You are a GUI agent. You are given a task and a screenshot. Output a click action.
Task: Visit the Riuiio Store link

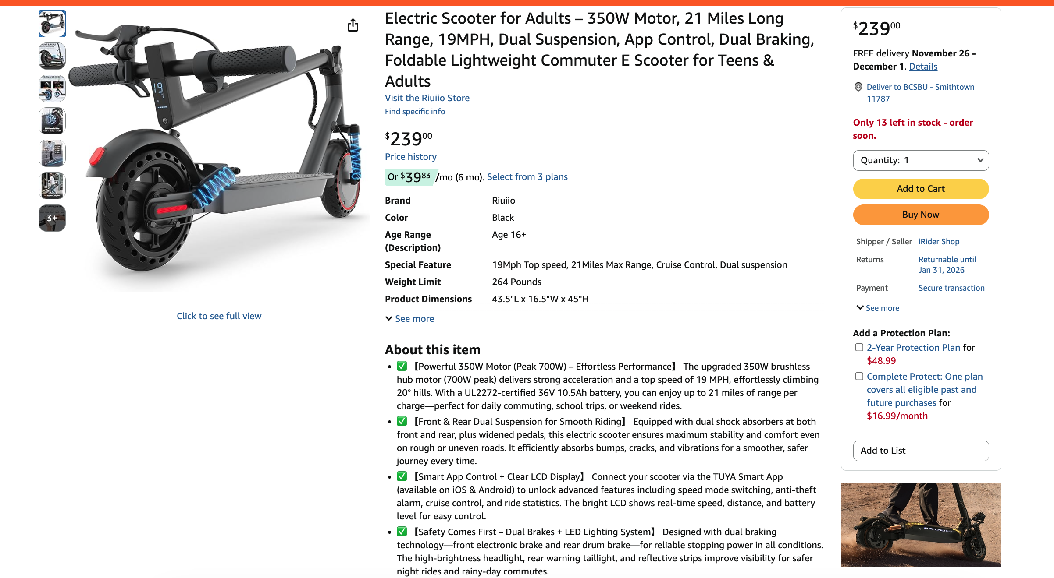427,98
